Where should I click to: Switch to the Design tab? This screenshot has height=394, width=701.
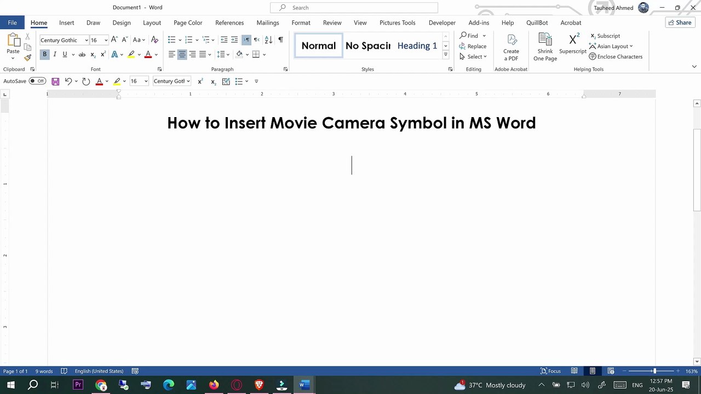click(x=122, y=23)
